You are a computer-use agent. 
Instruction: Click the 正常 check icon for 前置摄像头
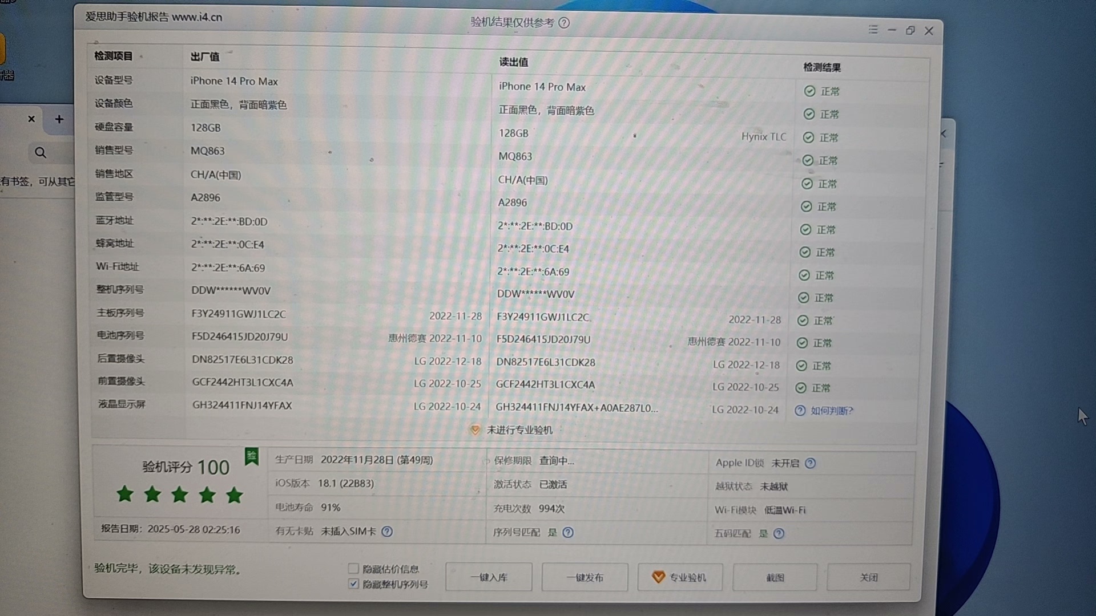[x=801, y=388]
